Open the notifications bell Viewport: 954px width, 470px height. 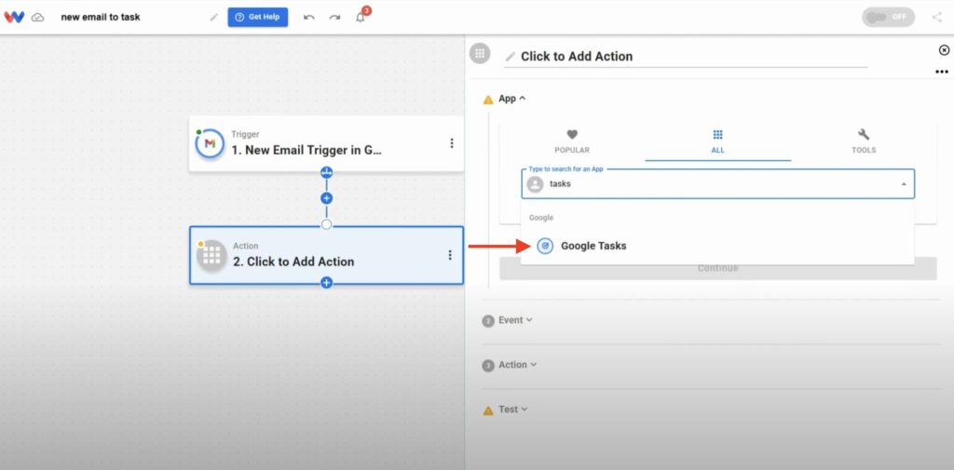click(361, 17)
